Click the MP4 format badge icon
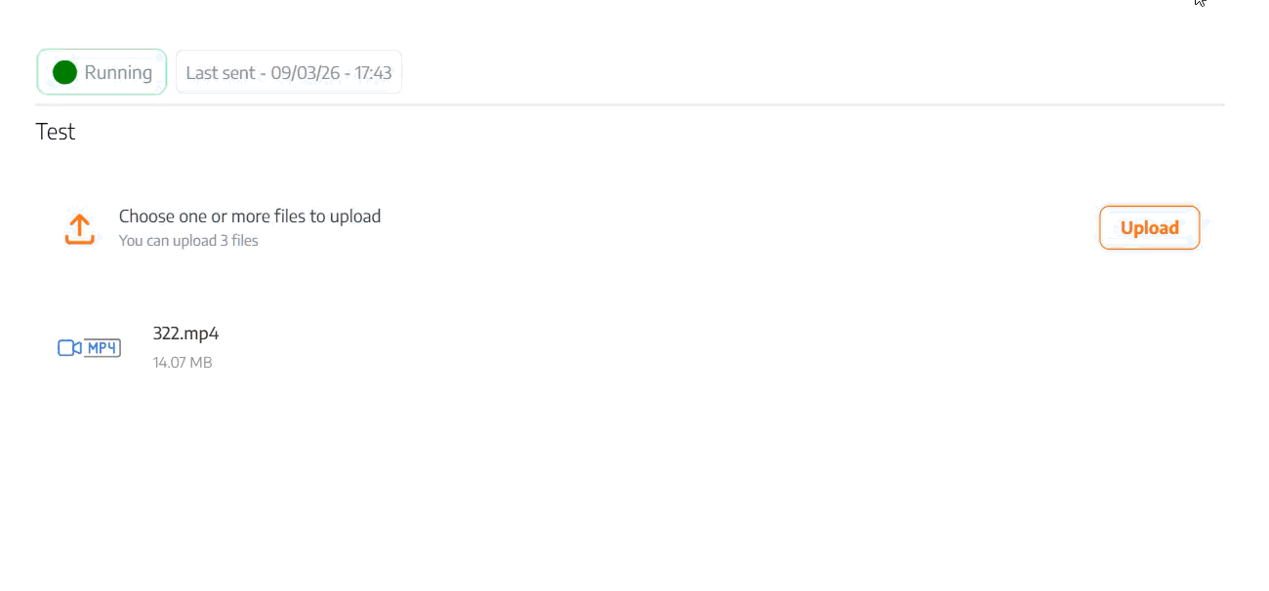Screen dimensions: 1269x591 tap(102, 348)
